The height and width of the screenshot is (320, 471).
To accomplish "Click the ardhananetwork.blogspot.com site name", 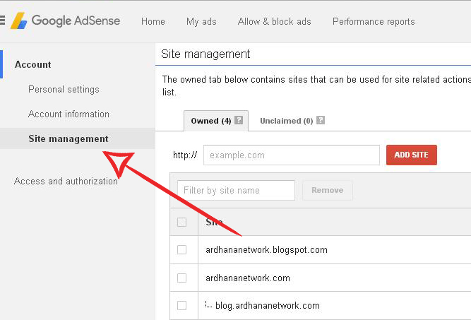I will point(266,250).
